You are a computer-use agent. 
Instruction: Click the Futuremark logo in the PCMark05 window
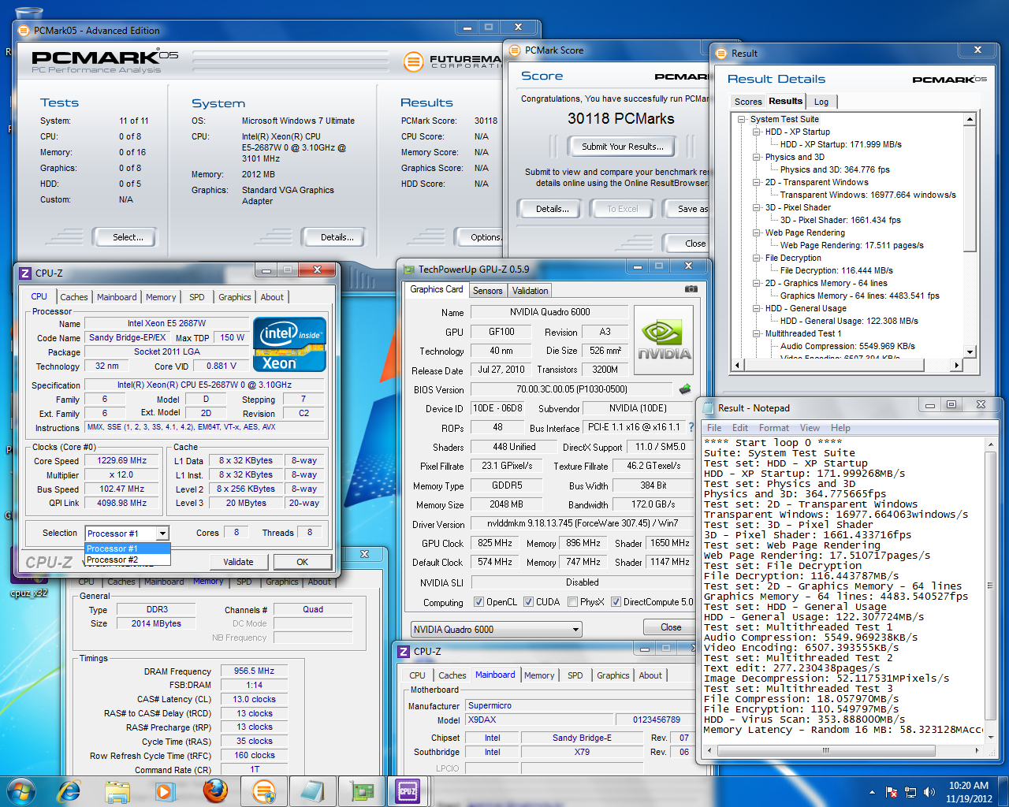coord(453,61)
